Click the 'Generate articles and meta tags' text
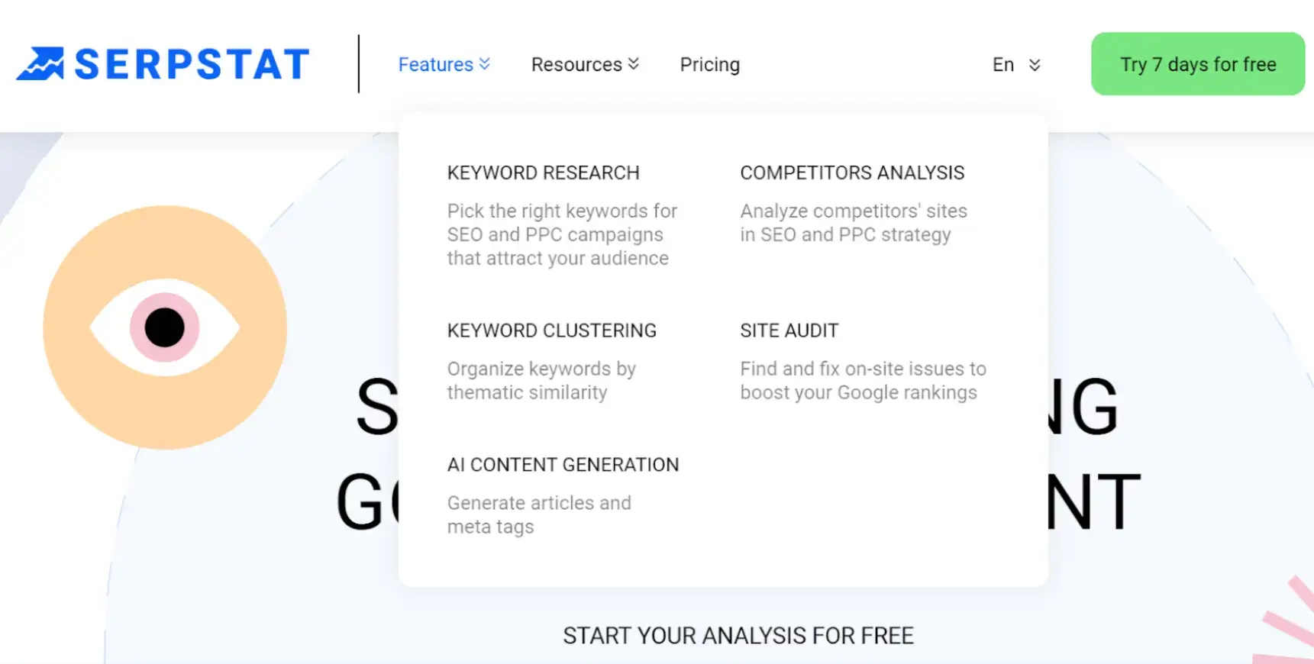Image resolution: width=1314 pixels, height=664 pixels. [x=538, y=514]
